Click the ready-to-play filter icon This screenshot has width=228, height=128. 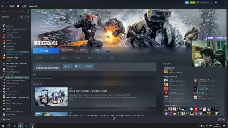pyautogui.click(x=28, y=17)
